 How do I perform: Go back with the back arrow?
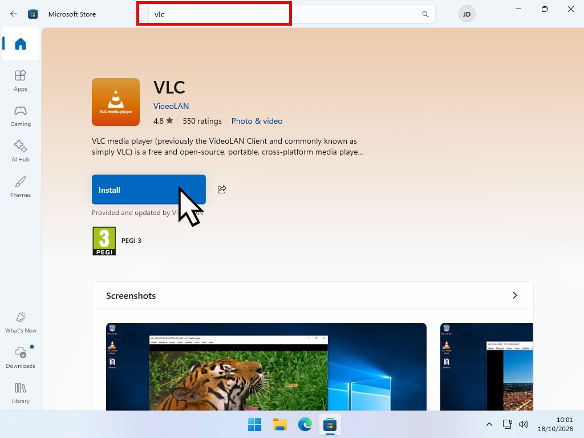[x=14, y=14]
